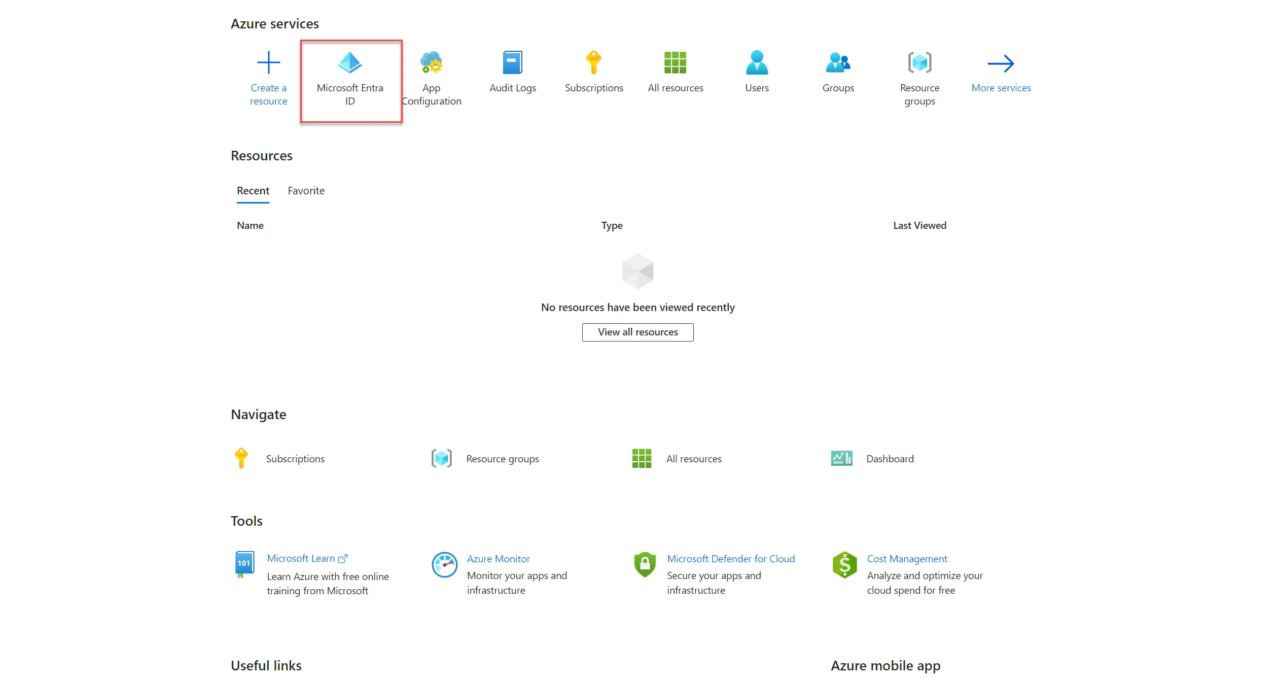This screenshot has width=1278, height=679.
Task: Open All resources grid icon in Azure services
Action: click(675, 62)
